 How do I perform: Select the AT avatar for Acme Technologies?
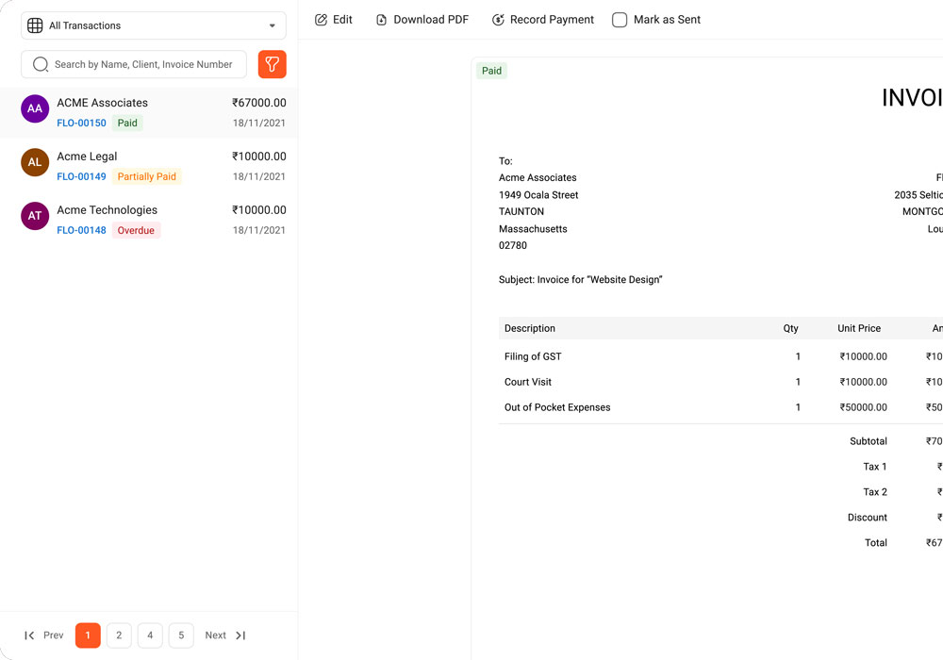35,216
